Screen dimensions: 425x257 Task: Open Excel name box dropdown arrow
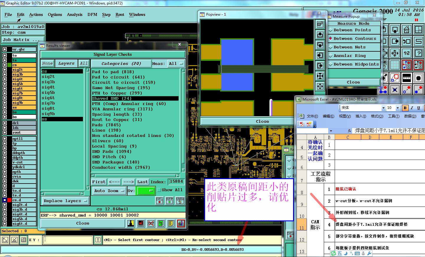pyautogui.click(x=331, y=131)
